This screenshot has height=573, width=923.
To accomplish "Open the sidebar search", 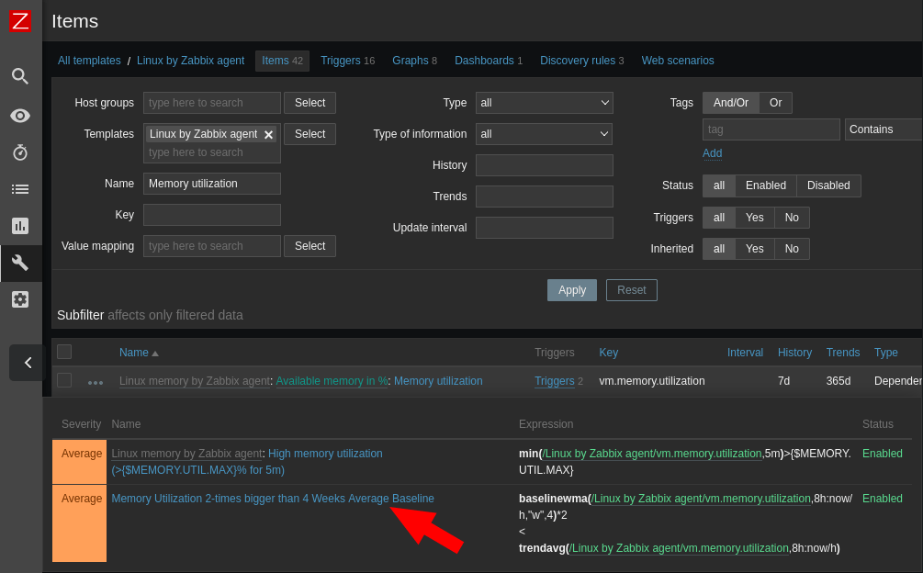I will 19,76.
